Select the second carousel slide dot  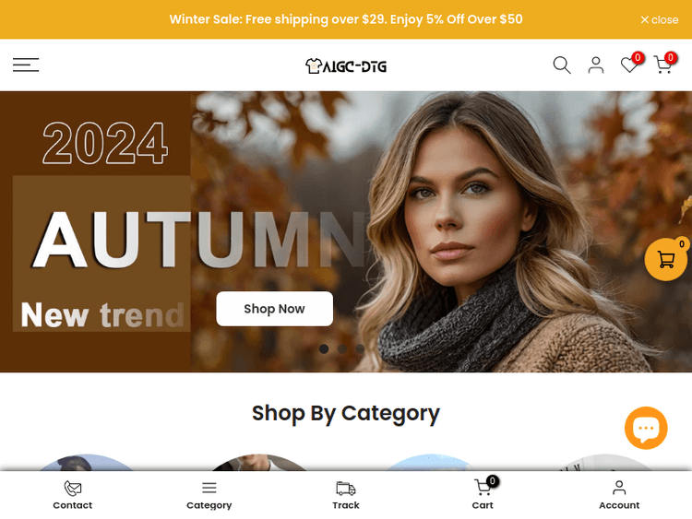[x=342, y=348]
